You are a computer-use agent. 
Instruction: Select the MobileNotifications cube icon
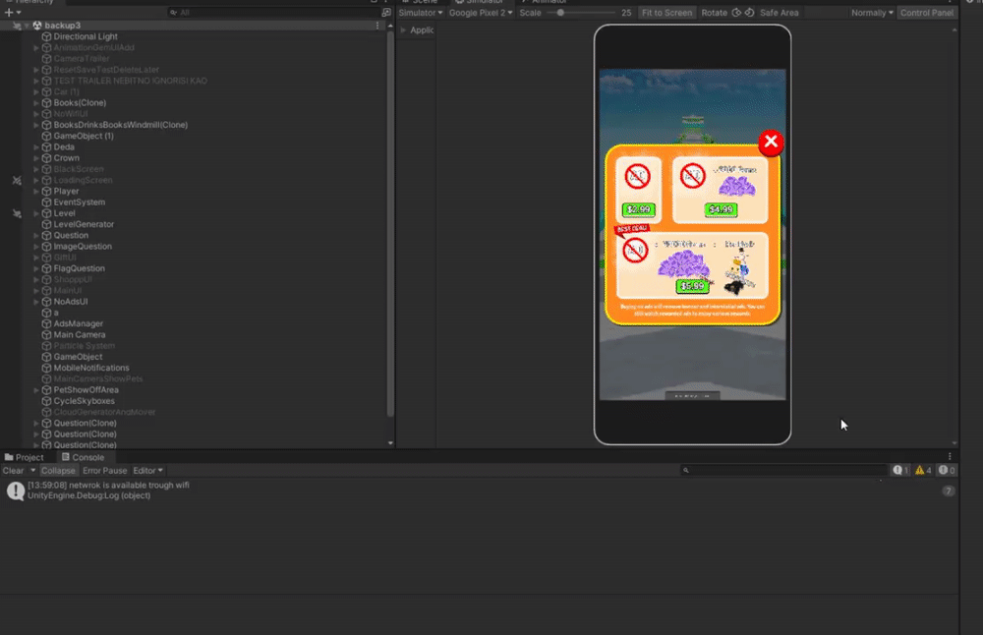(46, 368)
